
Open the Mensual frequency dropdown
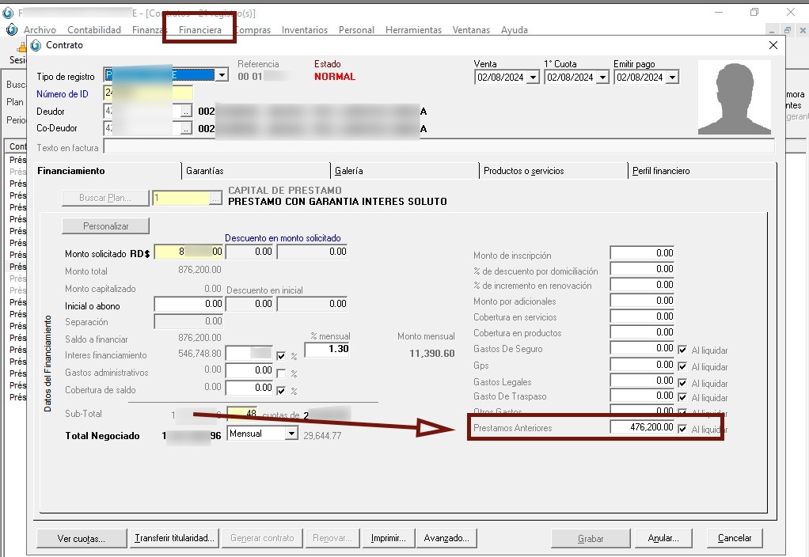pos(291,434)
